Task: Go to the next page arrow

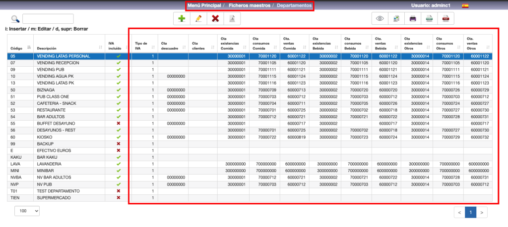Action: click(x=483, y=213)
